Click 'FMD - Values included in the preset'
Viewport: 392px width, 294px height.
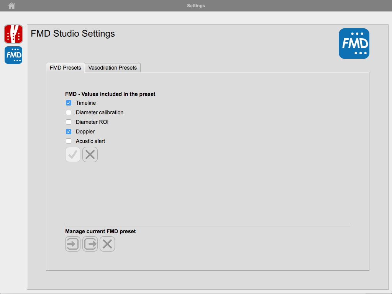pyautogui.click(x=110, y=94)
